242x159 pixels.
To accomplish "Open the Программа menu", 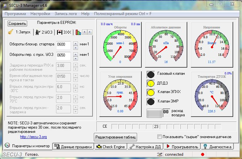I will (15, 14).
